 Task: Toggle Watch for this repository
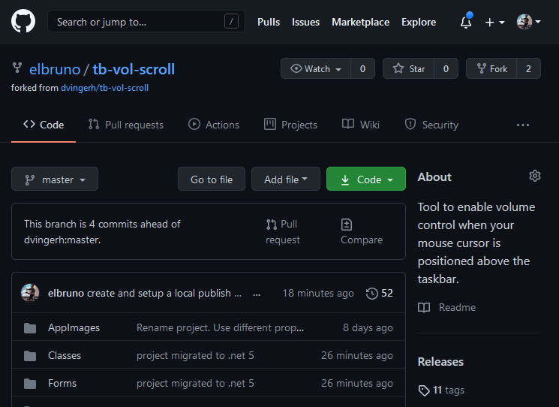(316, 68)
